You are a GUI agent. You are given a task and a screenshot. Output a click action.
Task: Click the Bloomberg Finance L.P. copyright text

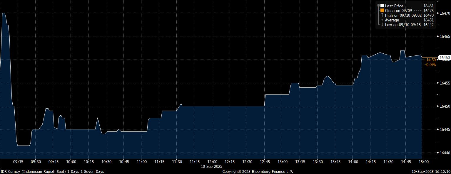click(258, 171)
